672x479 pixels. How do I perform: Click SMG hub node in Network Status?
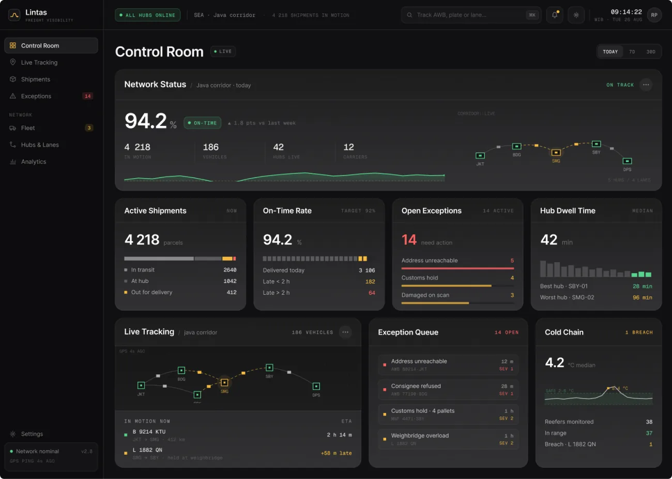[556, 153]
